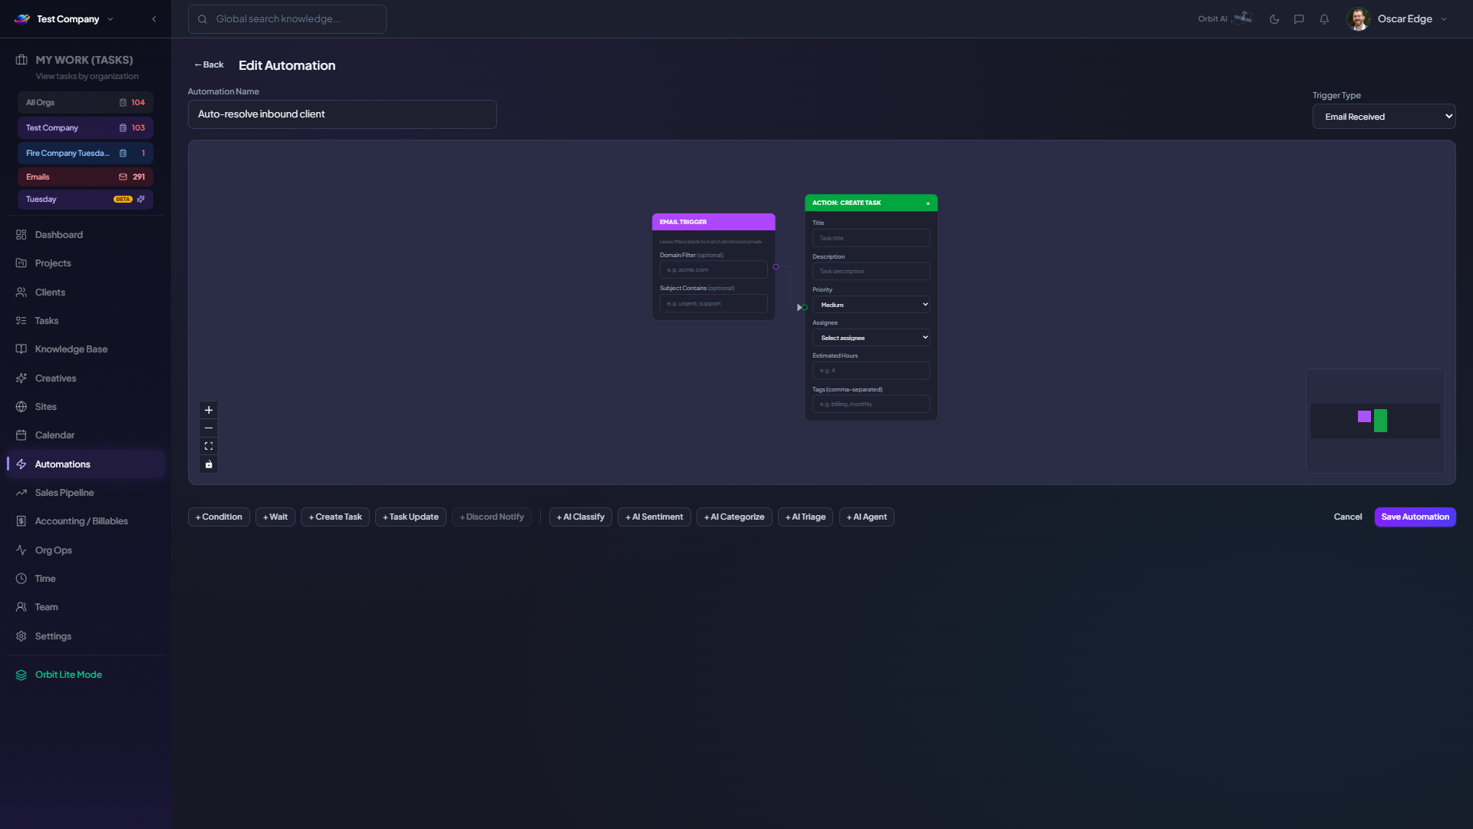Open Dashboard from sidebar
The height and width of the screenshot is (829, 1473).
85,235
